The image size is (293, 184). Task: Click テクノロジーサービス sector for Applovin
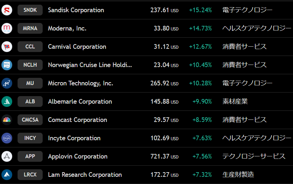tap(254, 156)
